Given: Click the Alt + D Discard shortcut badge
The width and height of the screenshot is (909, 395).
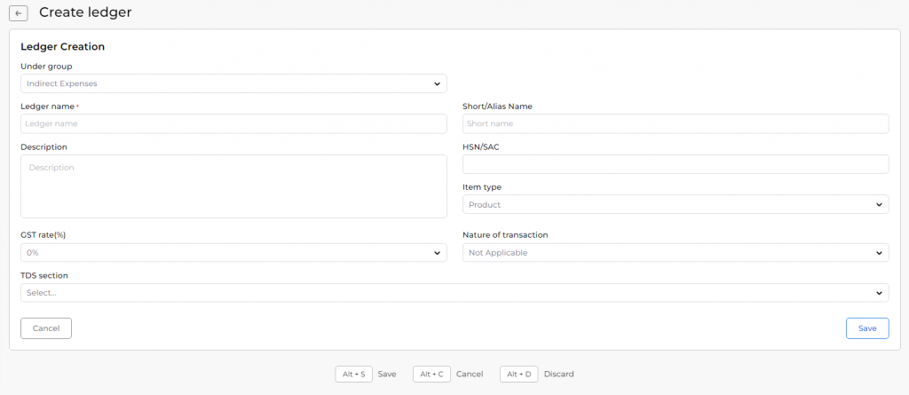Looking at the screenshot, I should (x=519, y=374).
